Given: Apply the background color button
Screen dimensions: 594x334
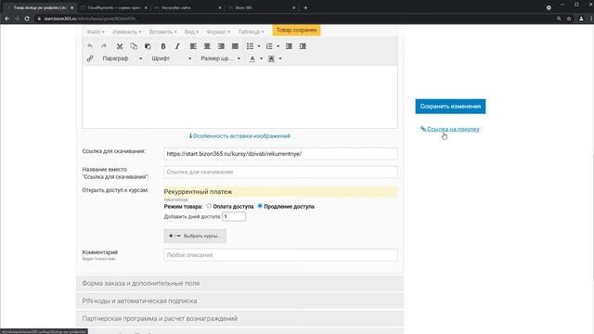Looking at the screenshot, I should 272,58.
